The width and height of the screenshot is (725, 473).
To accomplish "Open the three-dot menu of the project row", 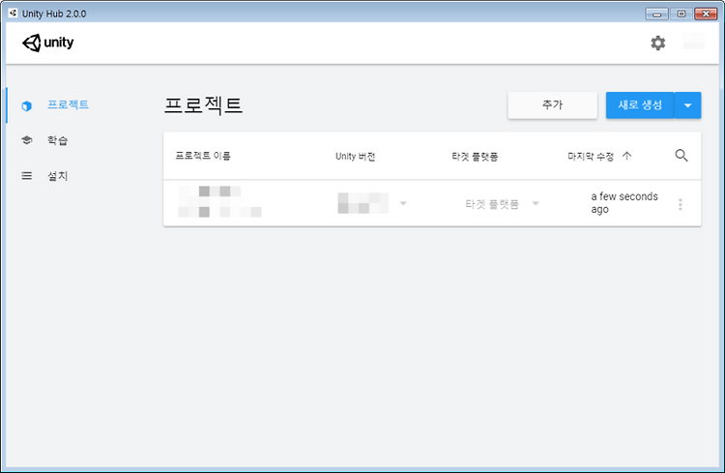I will [681, 204].
